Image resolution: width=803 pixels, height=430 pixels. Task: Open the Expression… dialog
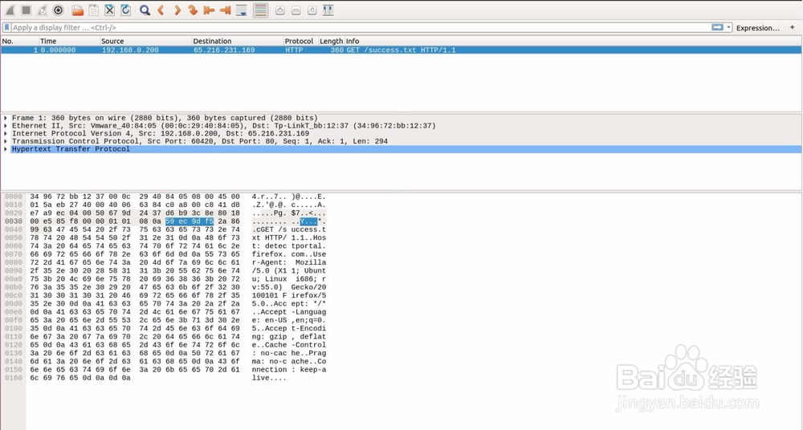coord(758,28)
